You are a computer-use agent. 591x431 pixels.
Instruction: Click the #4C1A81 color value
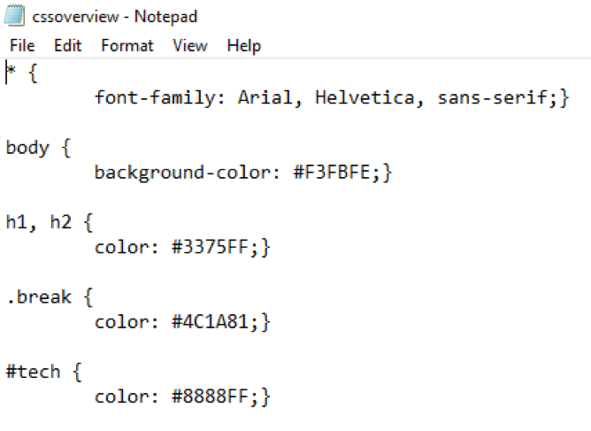coord(210,322)
